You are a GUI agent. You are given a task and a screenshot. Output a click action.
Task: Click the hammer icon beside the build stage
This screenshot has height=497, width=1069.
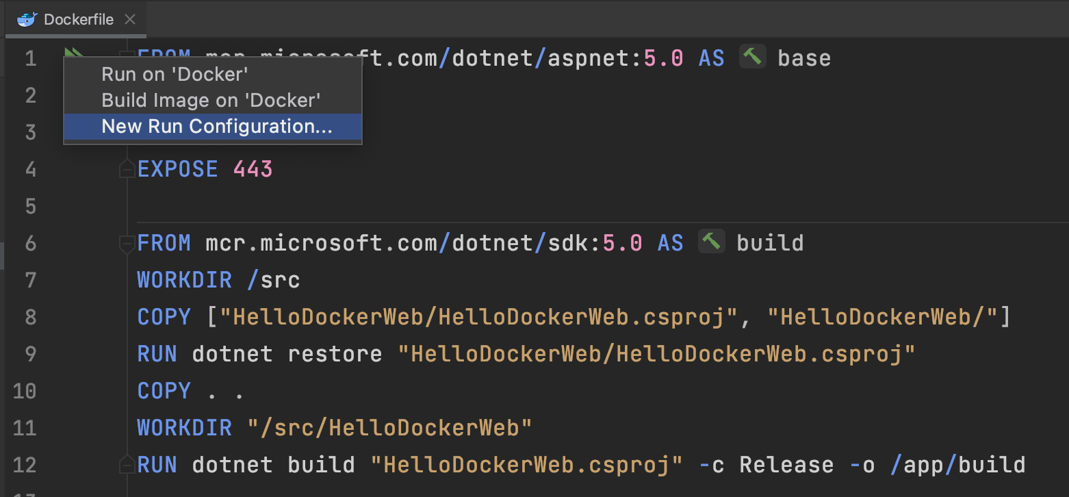pyautogui.click(x=711, y=242)
